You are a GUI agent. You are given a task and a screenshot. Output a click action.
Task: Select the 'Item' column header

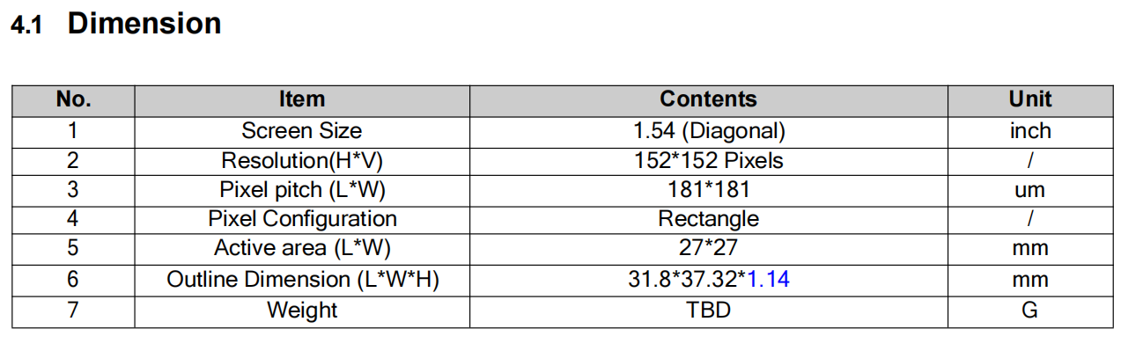click(x=302, y=100)
